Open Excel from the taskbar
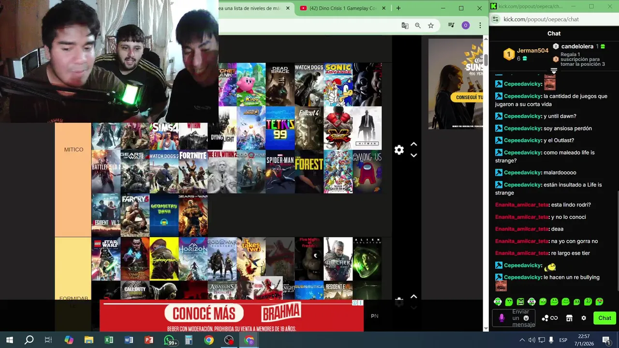The image size is (619, 348). pyautogui.click(x=109, y=340)
